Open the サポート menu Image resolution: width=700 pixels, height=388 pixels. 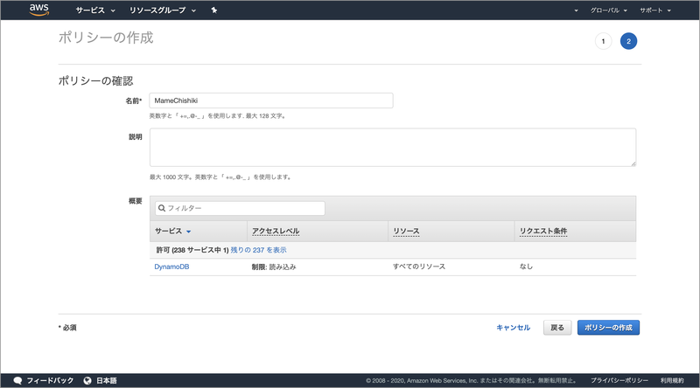[654, 10]
